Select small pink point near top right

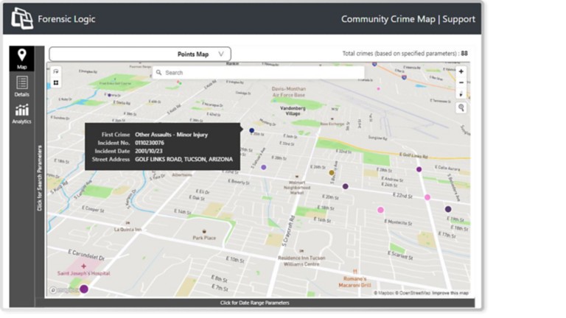click(x=378, y=88)
